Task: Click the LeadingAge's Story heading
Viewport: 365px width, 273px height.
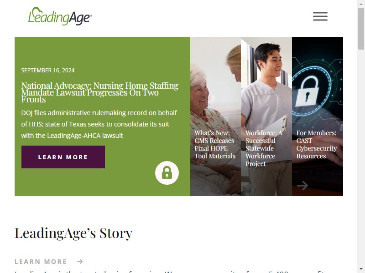Action: coord(73,233)
